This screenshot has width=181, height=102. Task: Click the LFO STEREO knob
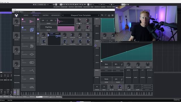point(148,64)
